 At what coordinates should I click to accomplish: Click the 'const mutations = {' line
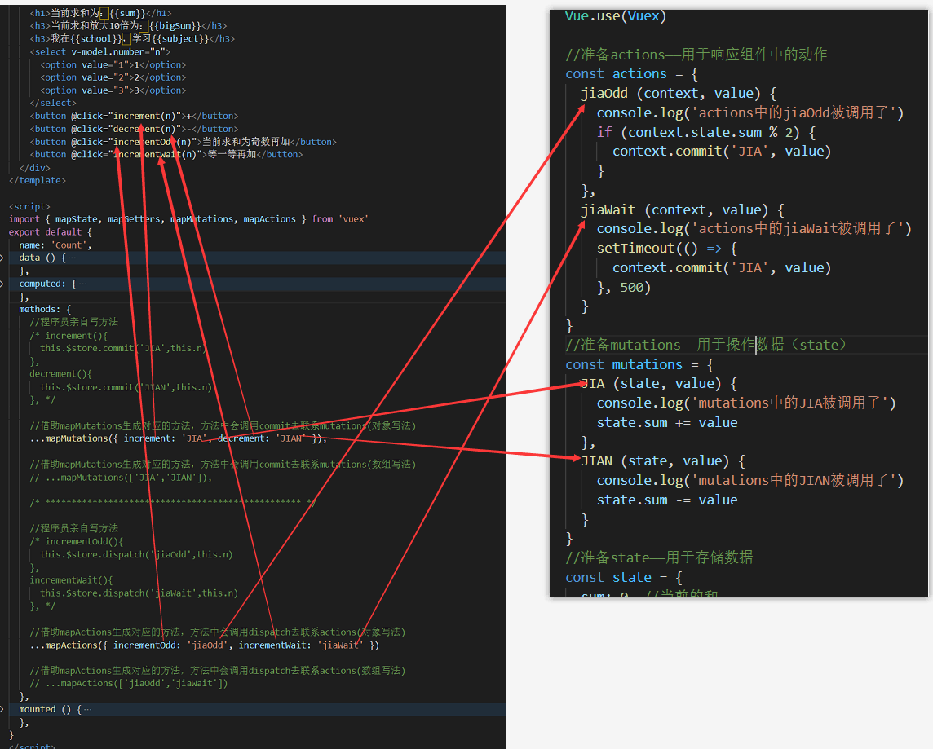click(x=639, y=365)
